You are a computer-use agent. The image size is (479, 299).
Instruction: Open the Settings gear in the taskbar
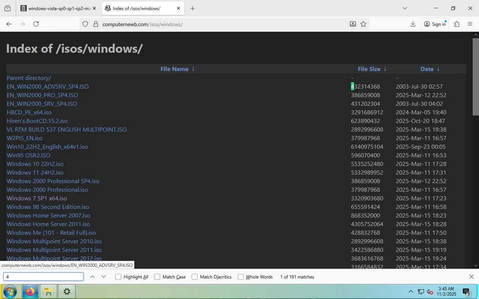tap(67, 292)
